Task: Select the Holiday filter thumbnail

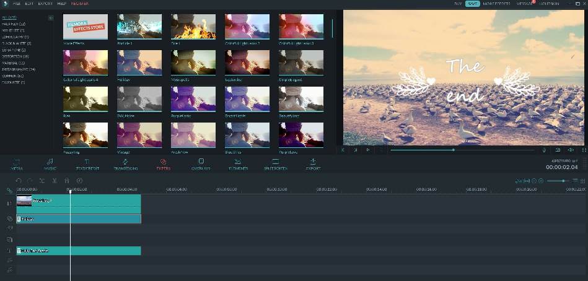Action: coord(139,63)
